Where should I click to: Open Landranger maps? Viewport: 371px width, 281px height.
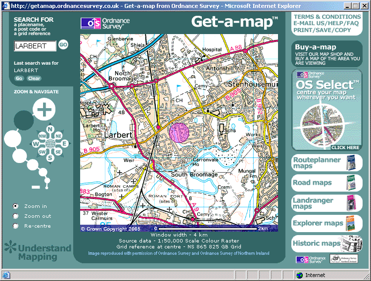(327, 203)
